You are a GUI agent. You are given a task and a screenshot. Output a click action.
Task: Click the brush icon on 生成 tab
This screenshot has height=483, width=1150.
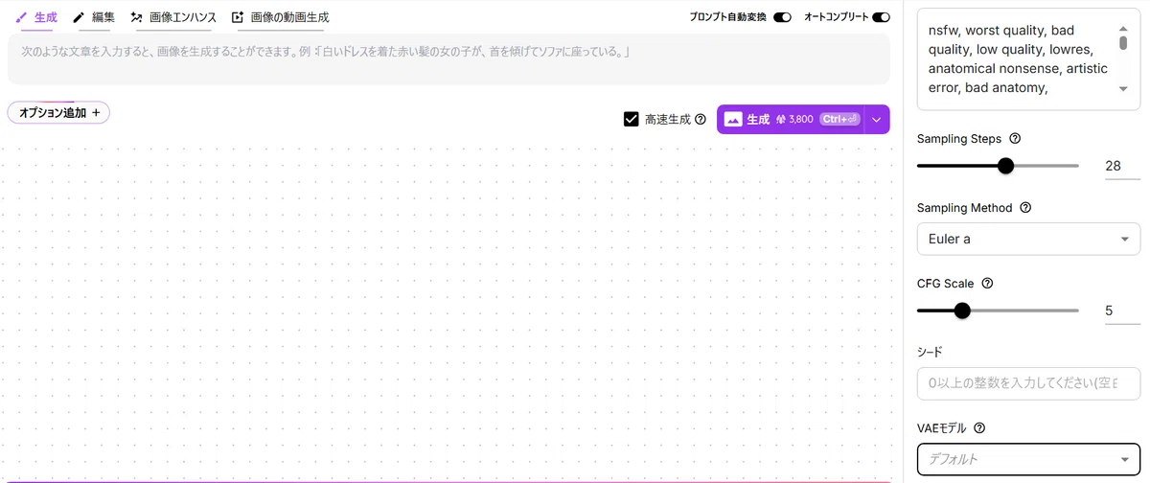[x=21, y=17]
